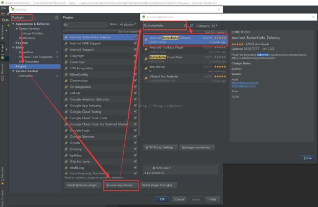Open the Project tool window sidebar tab
Viewport: 318px width, 207px height.
2,51
